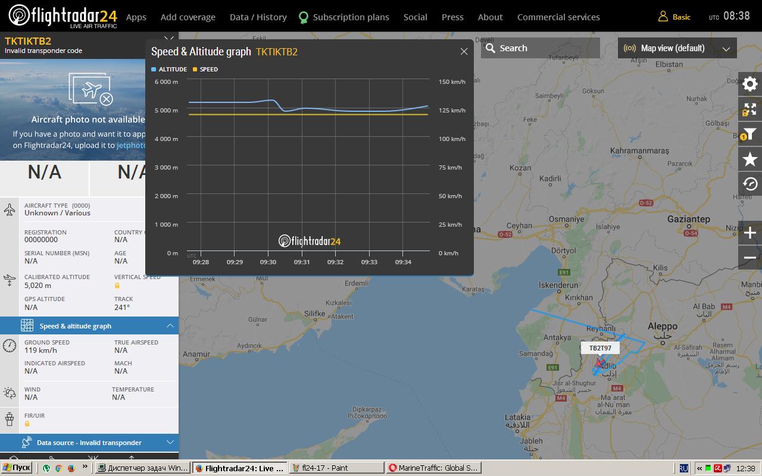Expand quick launch overflow chevron

[x=85, y=467]
